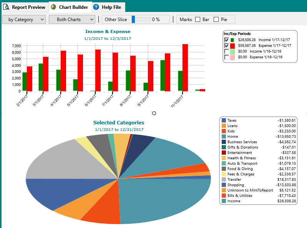Screen dimensions: 307x228
Task: Click the Unknown to MintToReport legend square
Action: click(224, 190)
